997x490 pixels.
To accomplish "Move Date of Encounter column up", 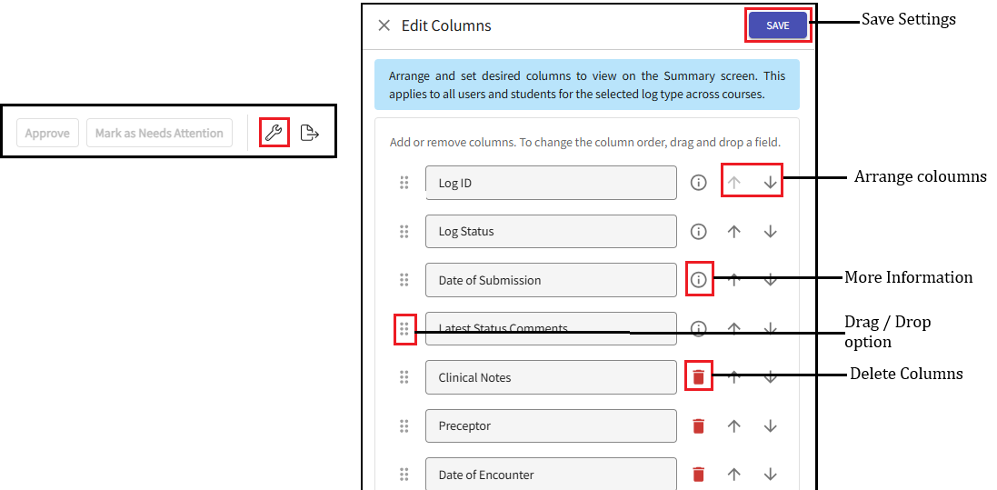I will tap(734, 475).
